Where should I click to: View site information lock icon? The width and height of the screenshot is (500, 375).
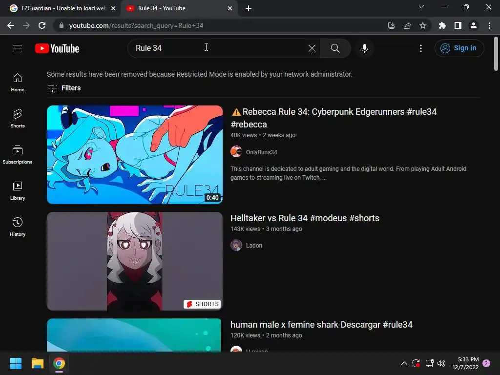[x=62, y=25]
